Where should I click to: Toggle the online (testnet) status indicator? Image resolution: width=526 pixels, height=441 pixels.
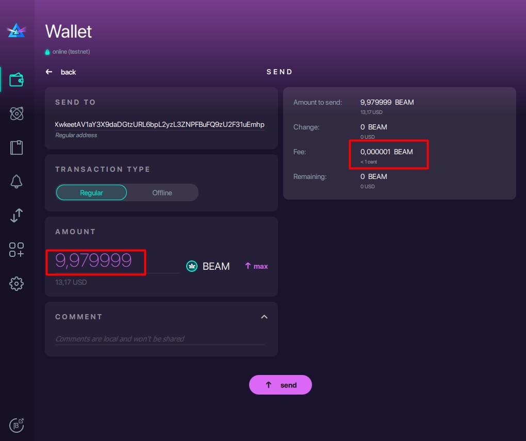[67, 52]
